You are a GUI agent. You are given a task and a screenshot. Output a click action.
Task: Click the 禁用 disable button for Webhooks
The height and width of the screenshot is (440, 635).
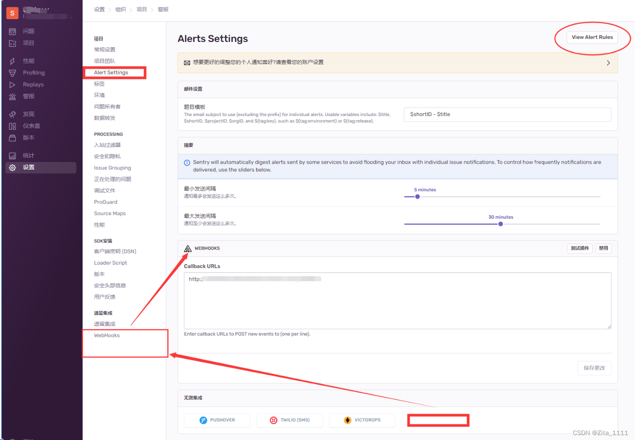[603, 248]
